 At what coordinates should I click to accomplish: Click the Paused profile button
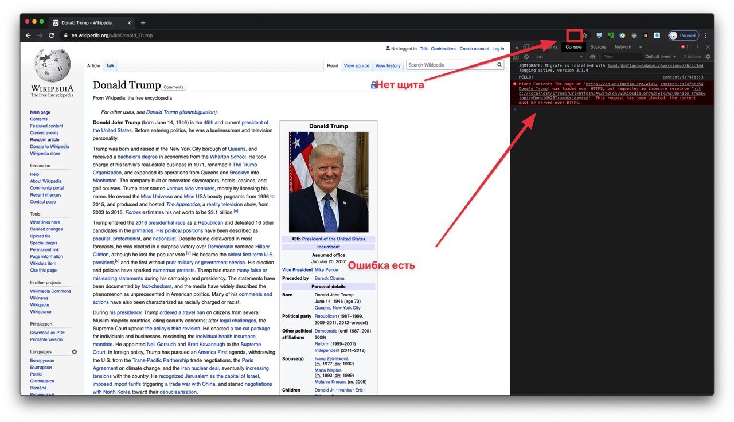tap(684, 36)
